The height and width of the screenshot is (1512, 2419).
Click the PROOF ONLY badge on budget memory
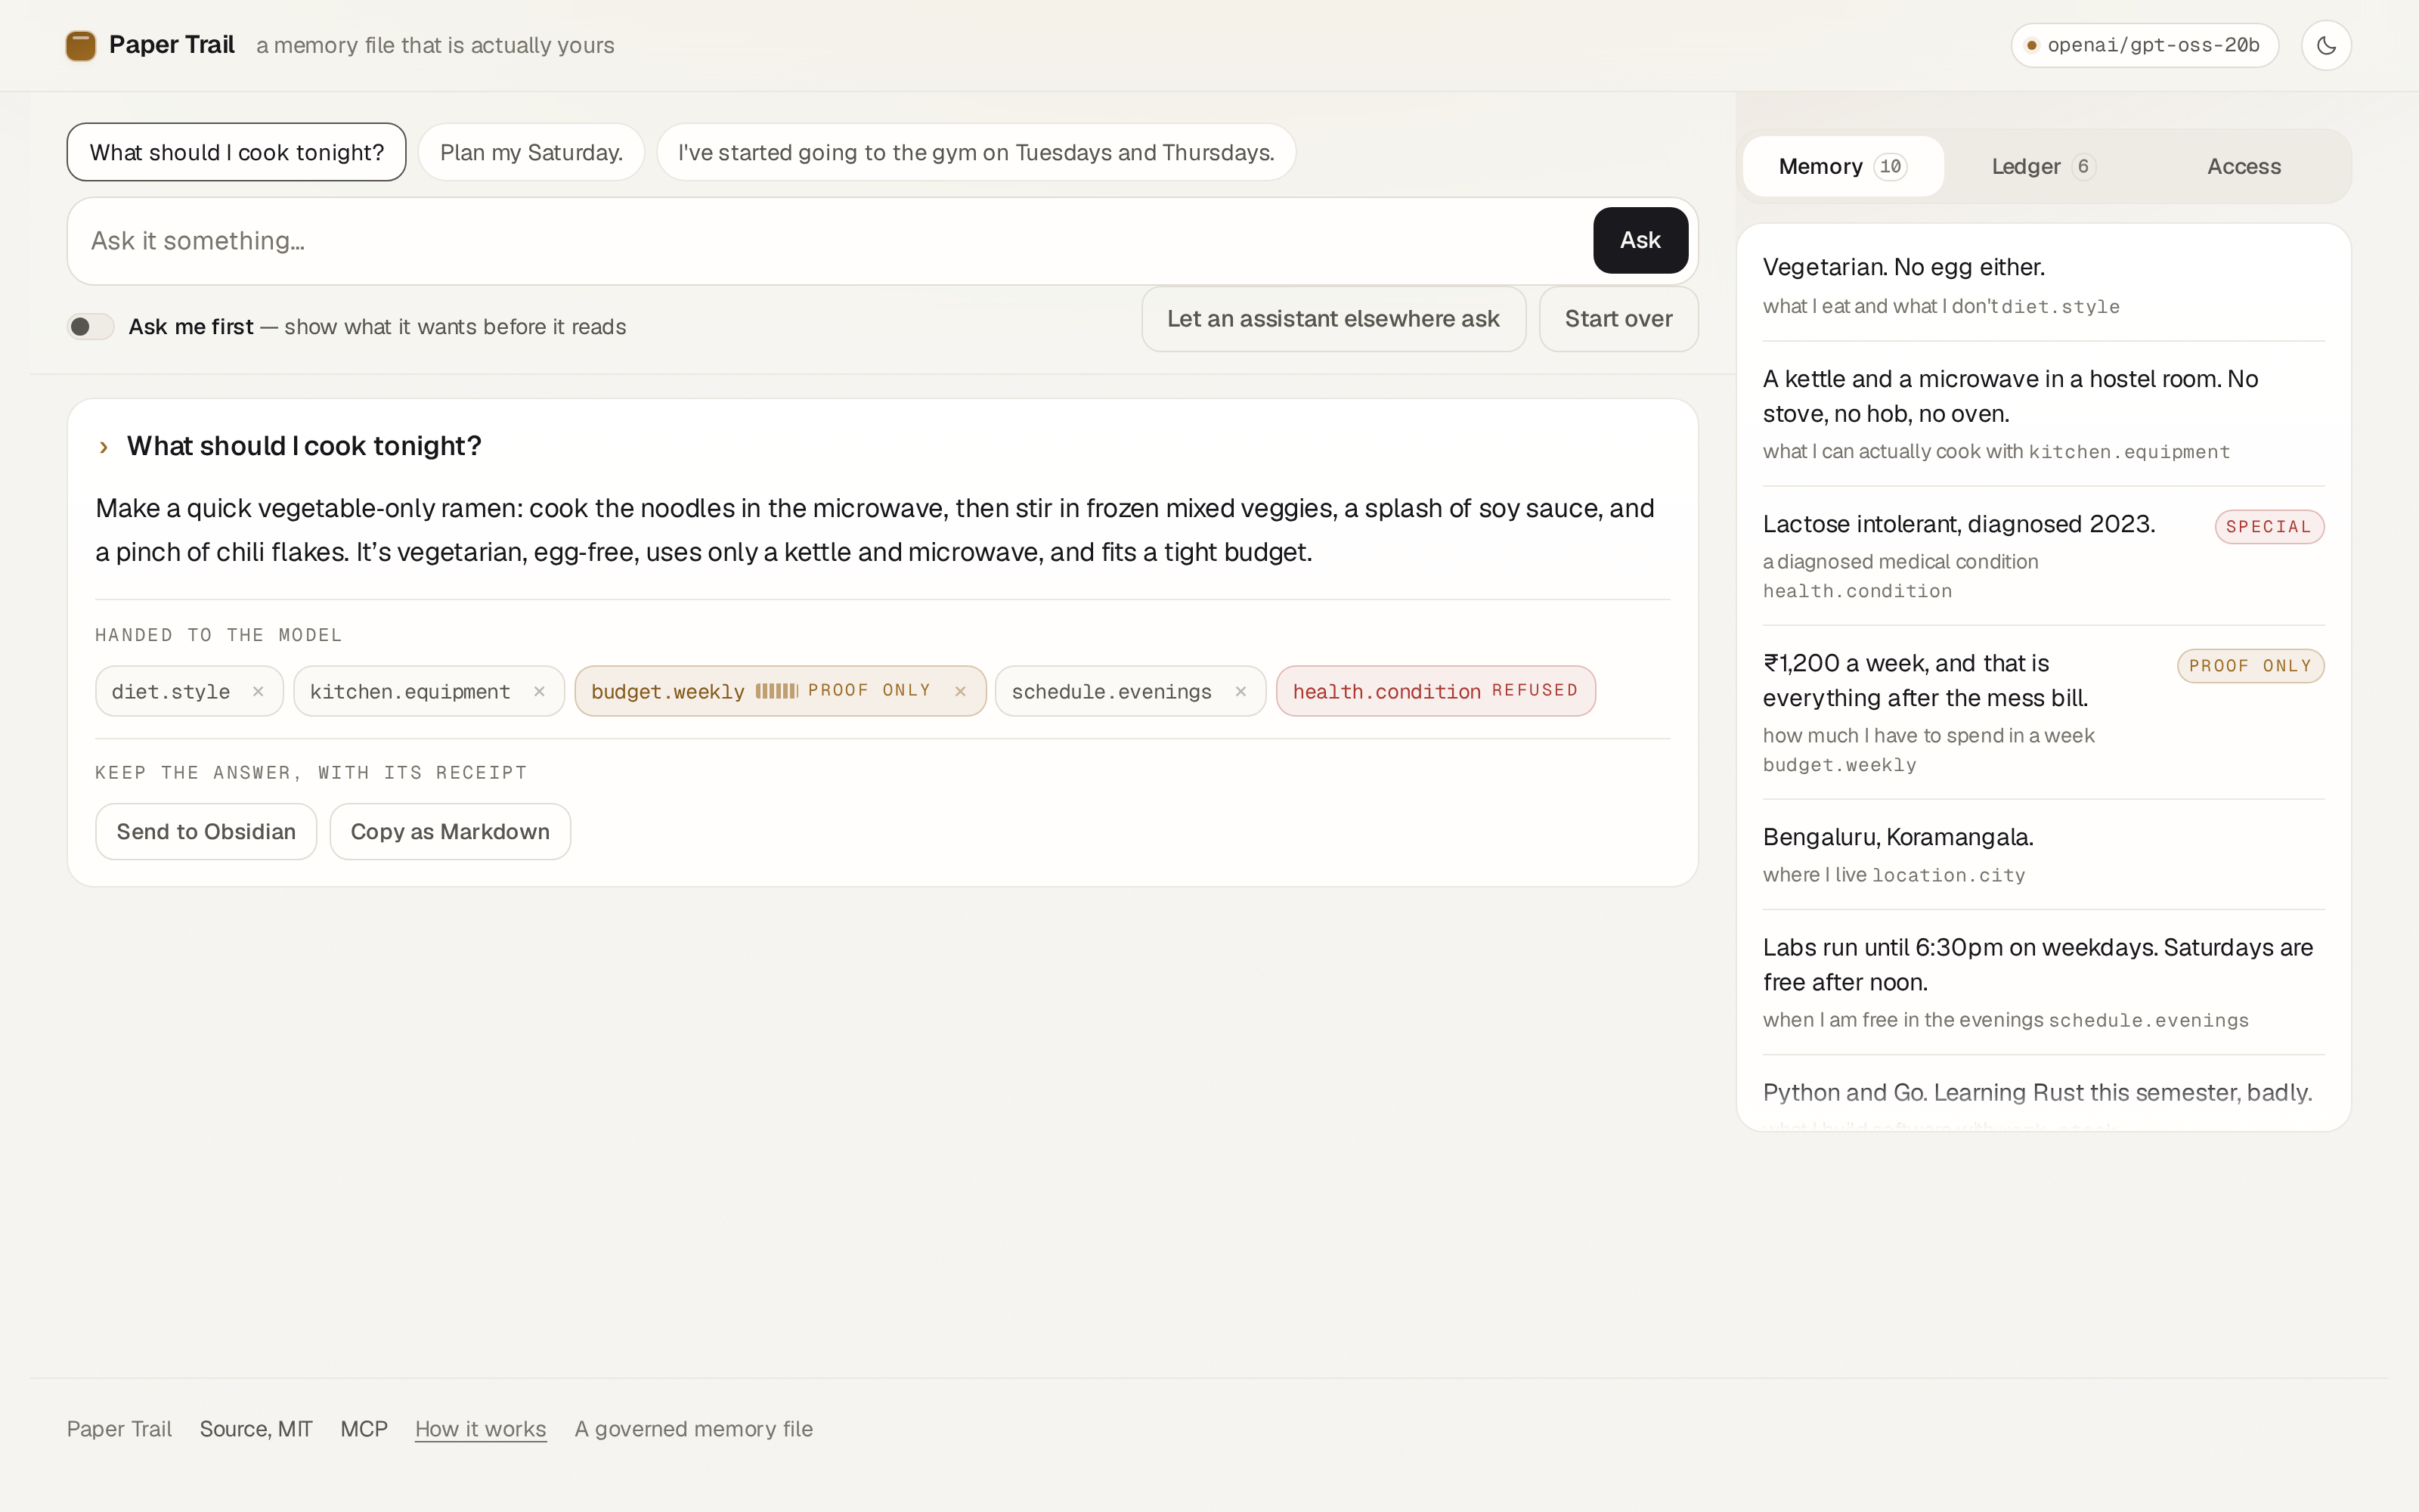(x=2250, y=666)
